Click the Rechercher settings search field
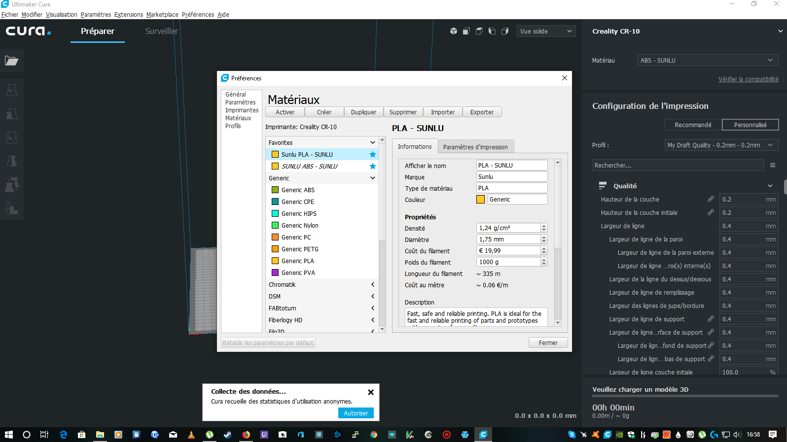 pos(678,165)
